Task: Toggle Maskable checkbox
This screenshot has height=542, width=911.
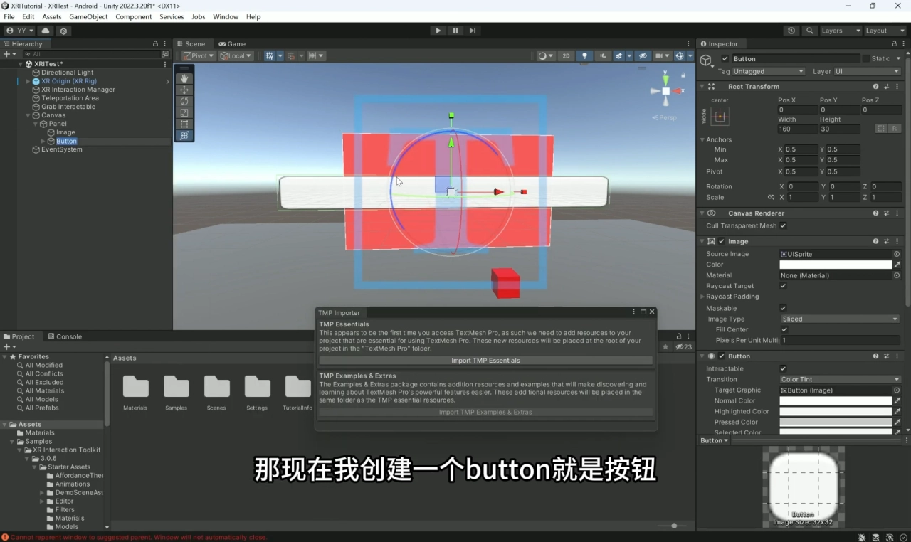Action: [784, 309]
